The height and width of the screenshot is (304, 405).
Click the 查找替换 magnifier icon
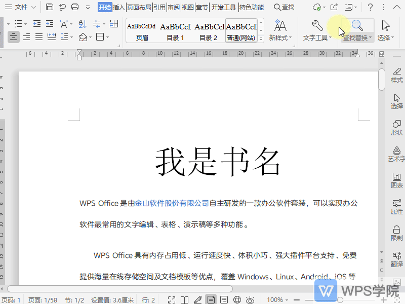click(357, 25)
